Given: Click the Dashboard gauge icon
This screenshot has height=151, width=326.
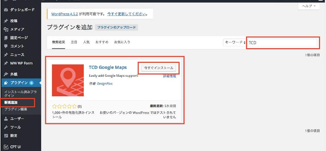Looking at the screenshot, I should tap(6, 10).
